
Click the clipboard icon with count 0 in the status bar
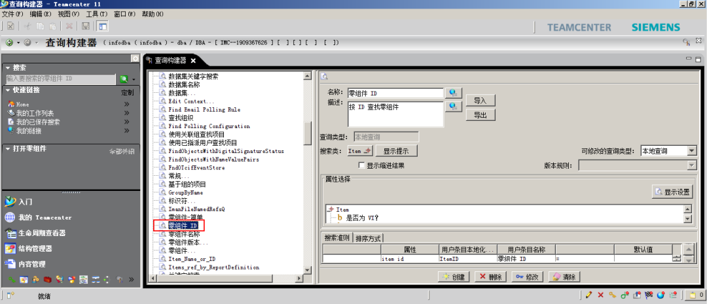coord(695,296)
